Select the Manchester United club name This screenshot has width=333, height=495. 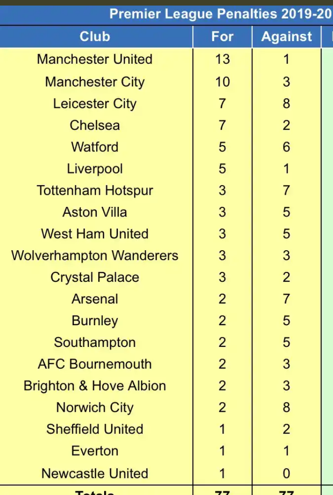[x=95, y=59]
